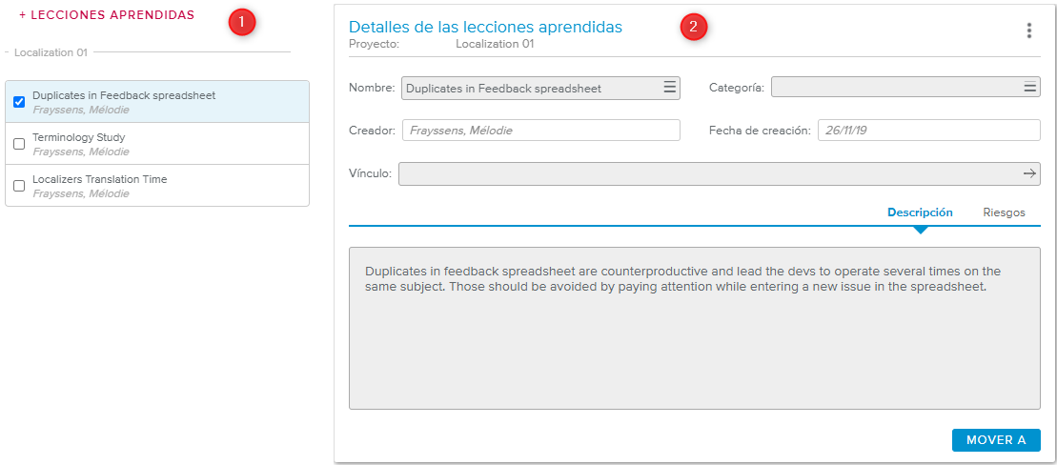This screenshot has height=465, width=1057.
Task: Open the Categoría combo box
Action: (x=894, y=88)
